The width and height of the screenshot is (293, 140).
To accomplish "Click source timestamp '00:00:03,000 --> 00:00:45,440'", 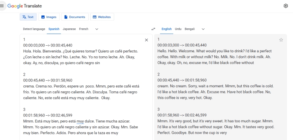I will tap(48, 45).
